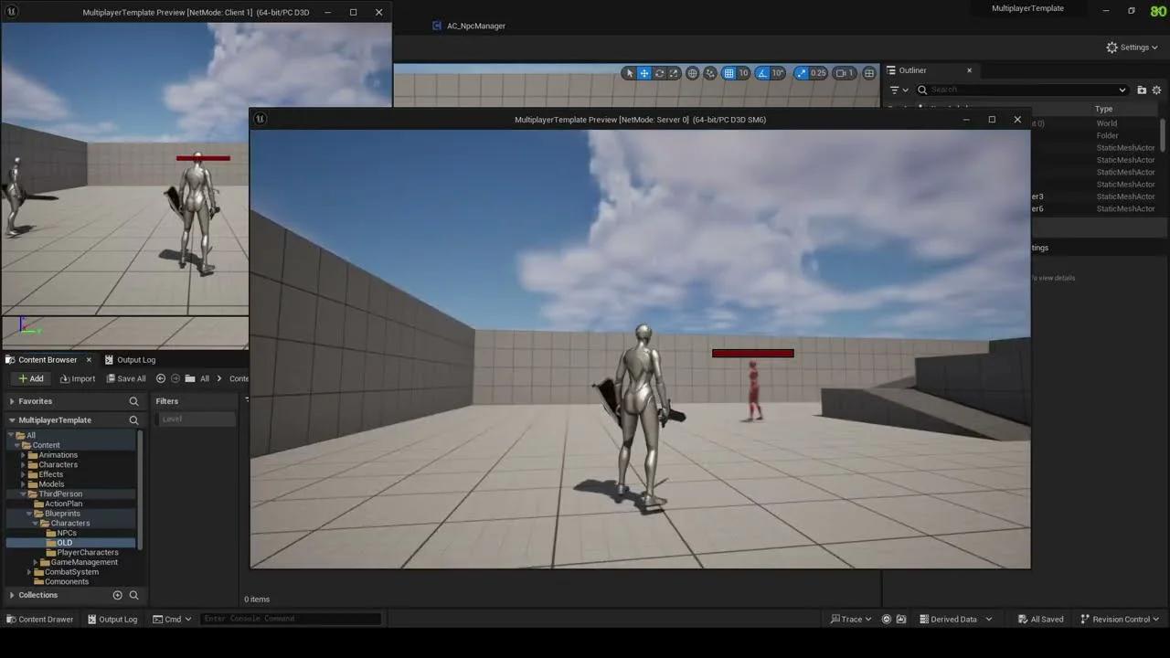Toggle world/local transform space globe icon

click(x=692, y=73)
